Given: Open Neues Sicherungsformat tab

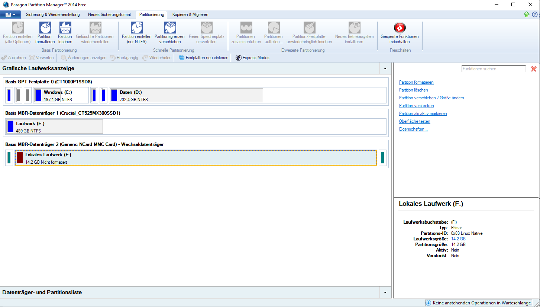Looking at the screenshot, I should (x=109, y=15).
